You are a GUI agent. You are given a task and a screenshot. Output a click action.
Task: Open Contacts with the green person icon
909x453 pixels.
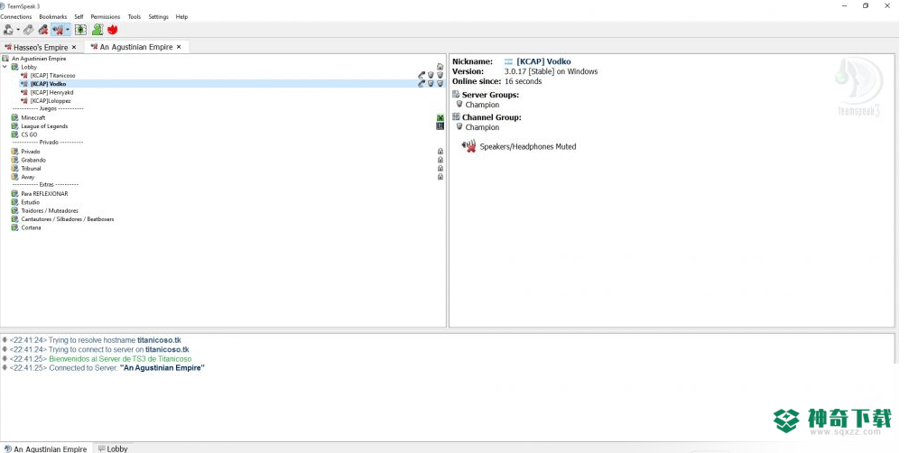click(97, 30)
